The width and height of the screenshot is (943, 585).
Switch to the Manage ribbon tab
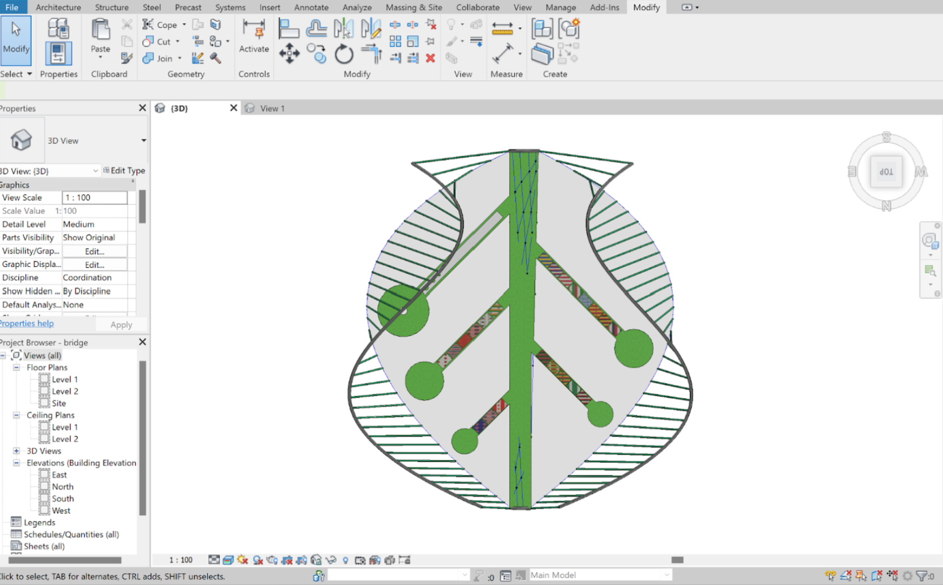point(561,7)
